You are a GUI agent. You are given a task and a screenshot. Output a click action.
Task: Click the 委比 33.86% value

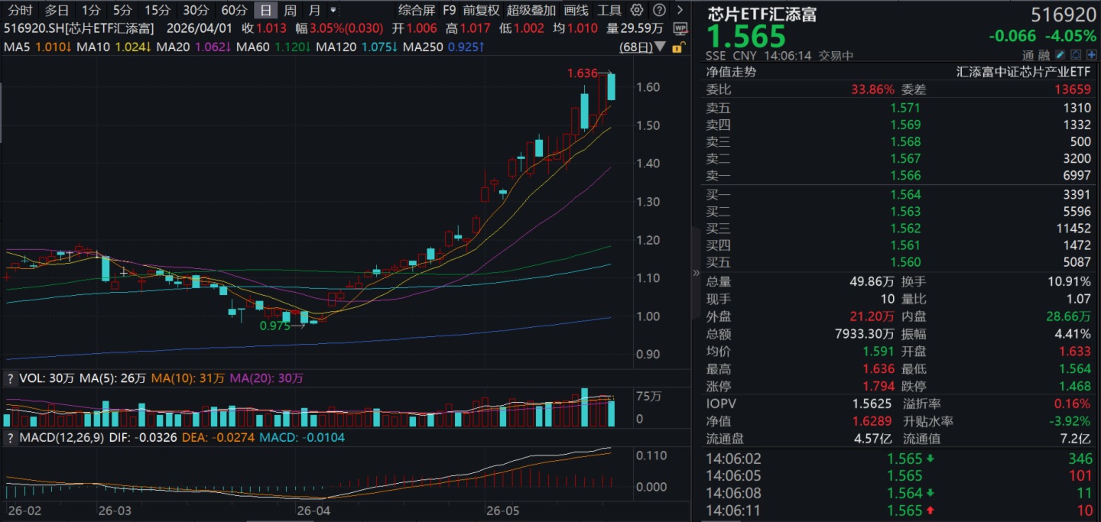[872, 89]
